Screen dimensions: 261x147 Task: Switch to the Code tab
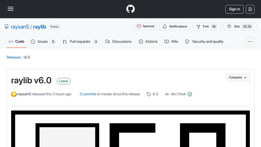tap(17, 41)
